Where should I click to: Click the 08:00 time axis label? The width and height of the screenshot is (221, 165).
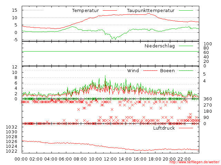pyautogui.click(x=80, y=159)
